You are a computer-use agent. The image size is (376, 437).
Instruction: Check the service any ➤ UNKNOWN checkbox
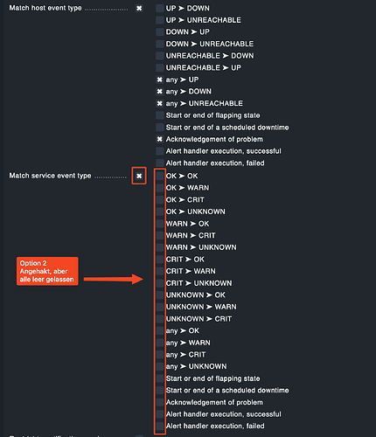point(160,366)
